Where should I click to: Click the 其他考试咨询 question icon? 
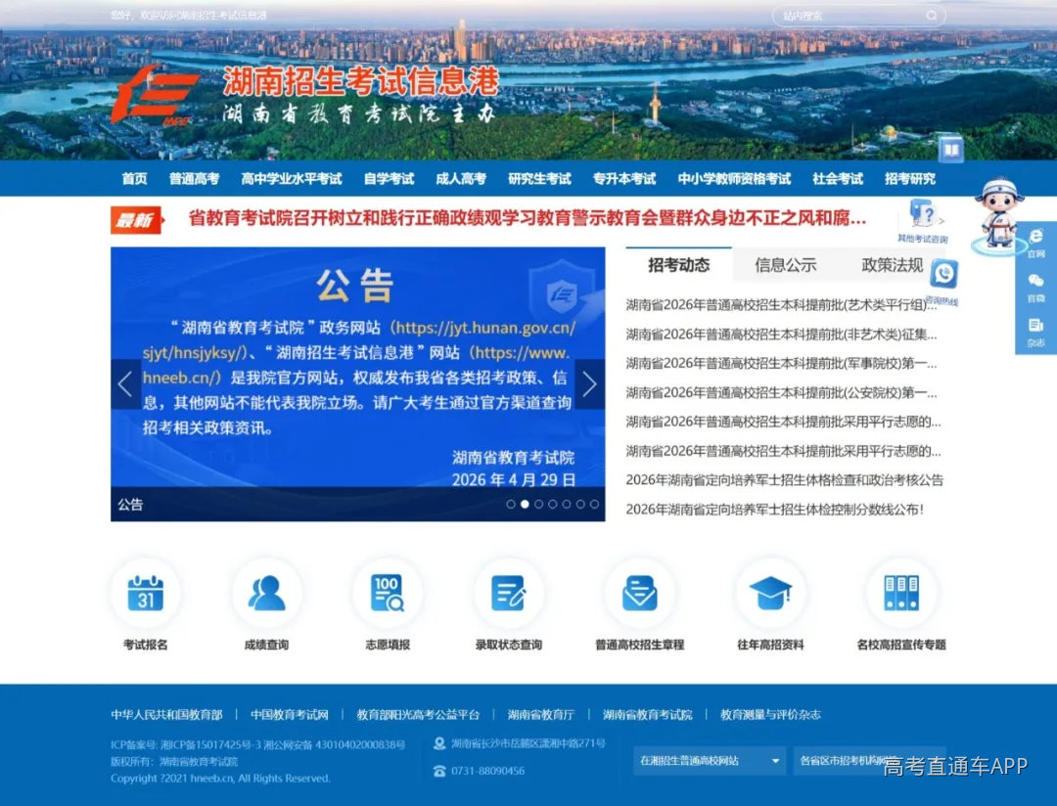pos(922,213)
